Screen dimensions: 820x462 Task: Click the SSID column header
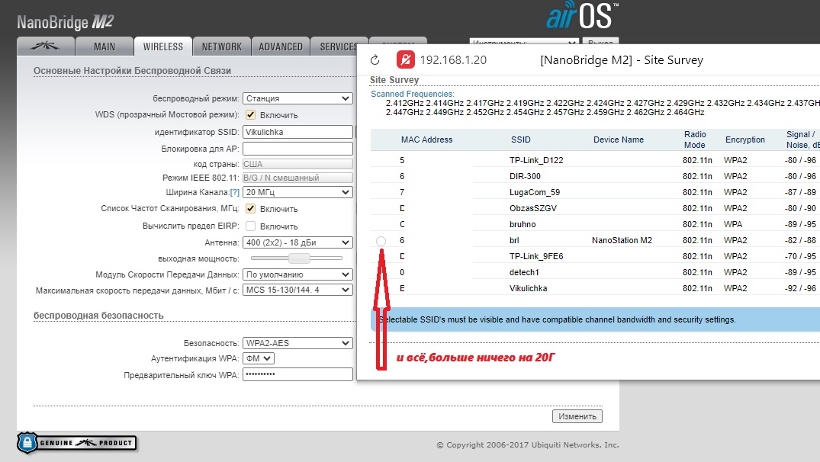tap(521, 140)
